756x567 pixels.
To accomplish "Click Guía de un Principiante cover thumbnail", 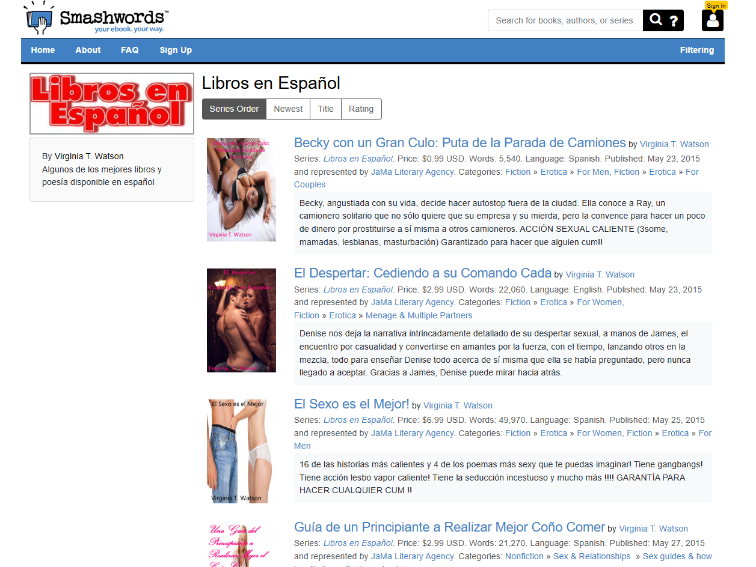I will coord(241,545).
